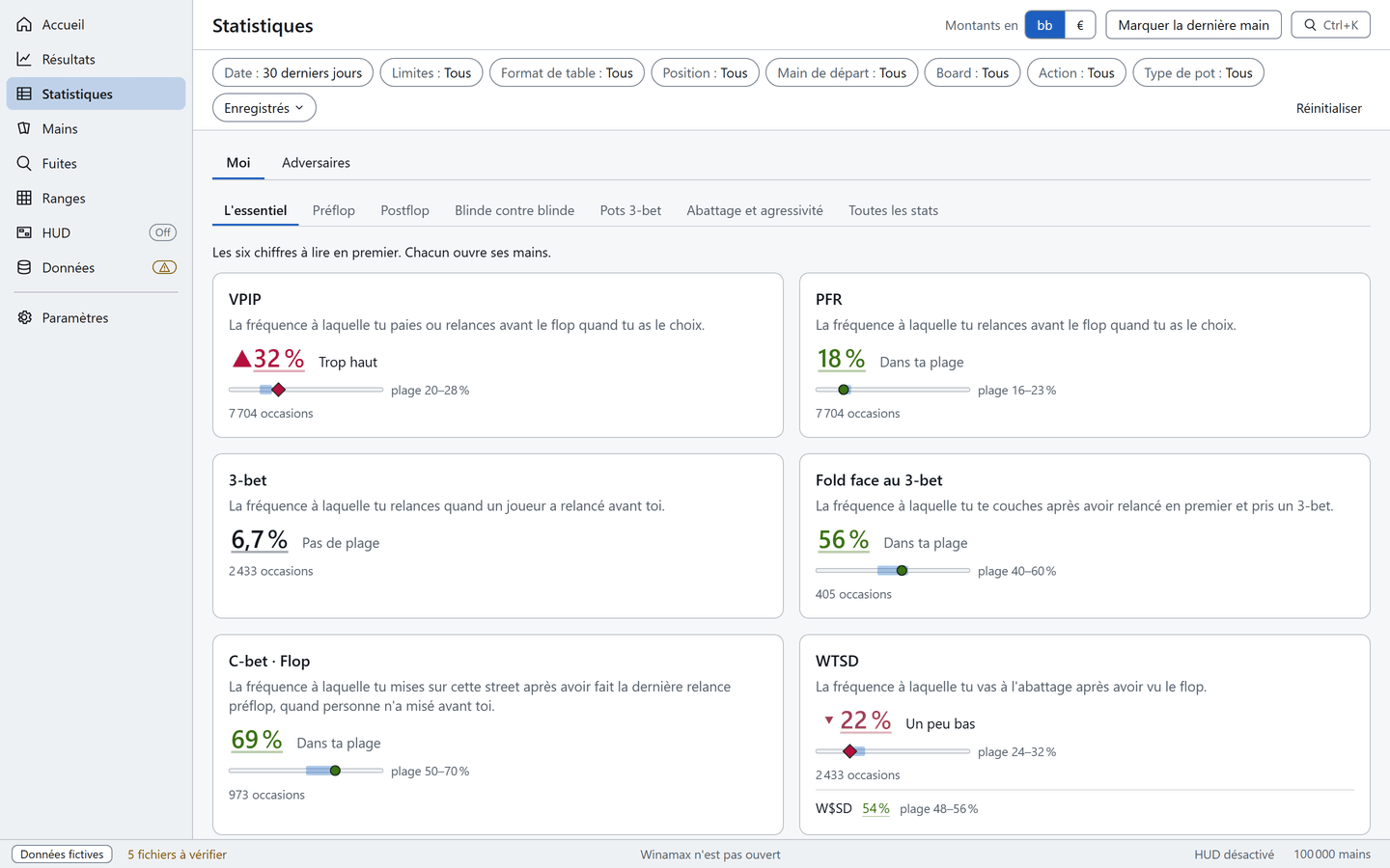1390x868 pixels.
Task: Click the Résultats chart icon
Action: (24, 59)
